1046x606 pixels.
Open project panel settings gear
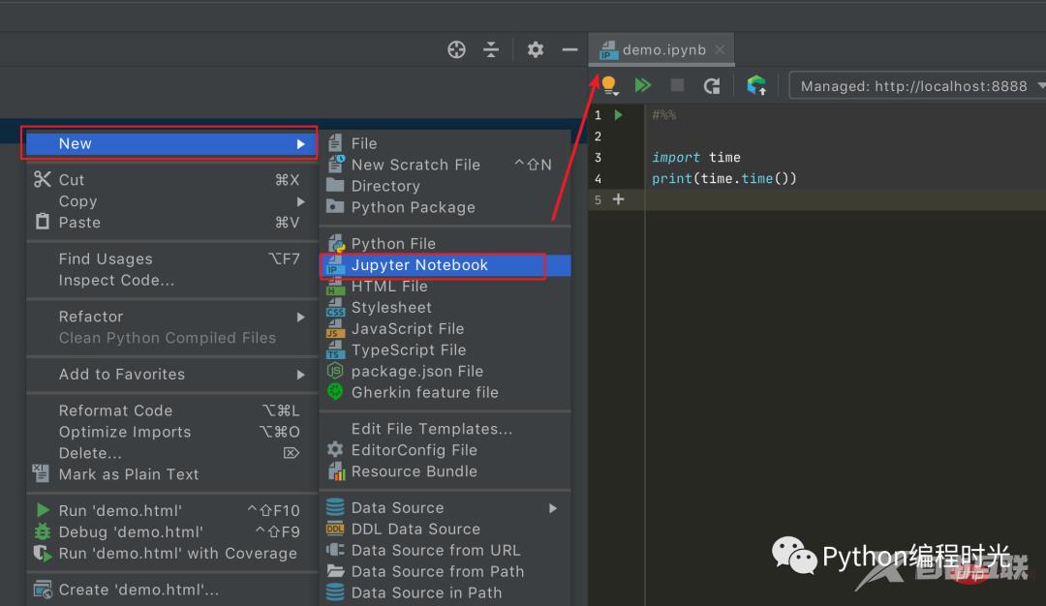535,48
